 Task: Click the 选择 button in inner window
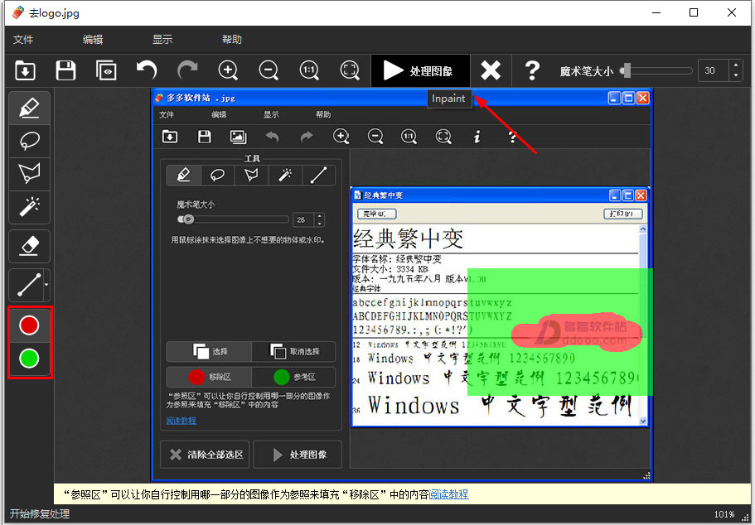209,352
